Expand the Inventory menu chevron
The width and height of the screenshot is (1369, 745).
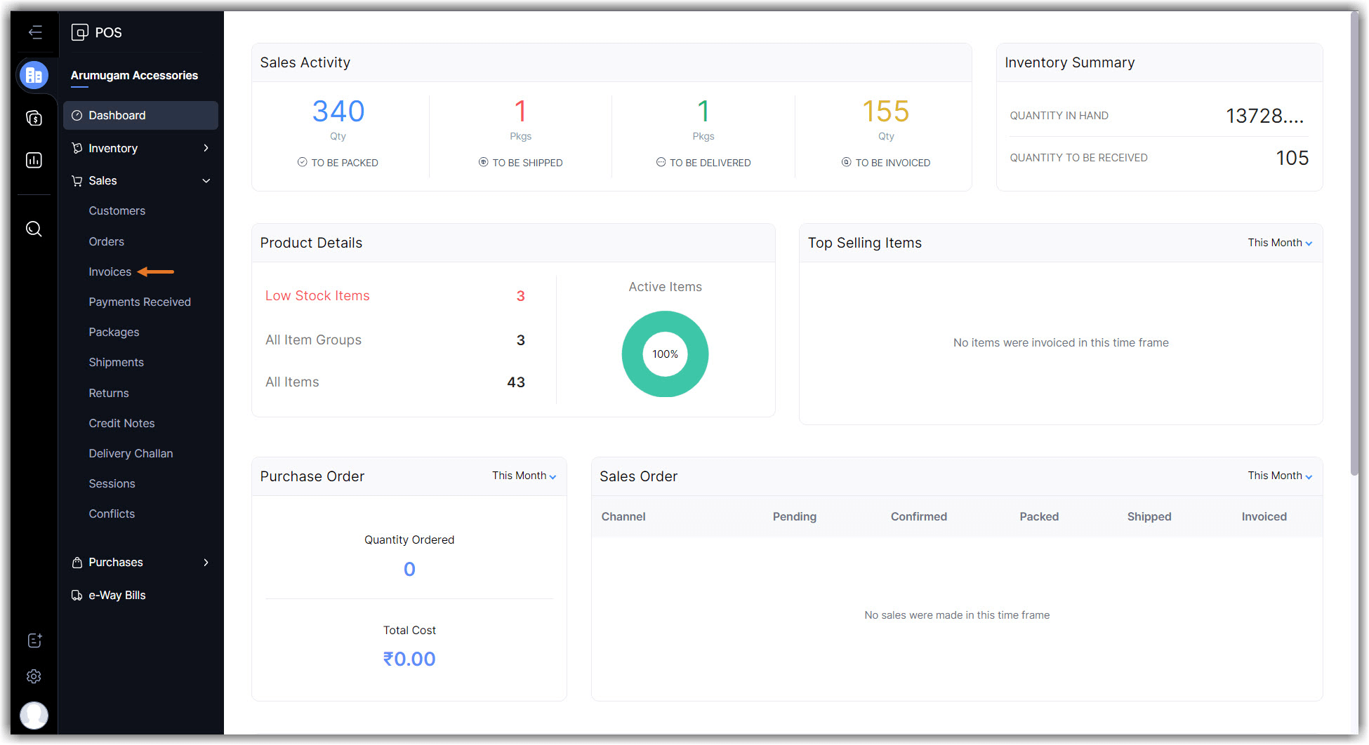[x=206, y=148]
